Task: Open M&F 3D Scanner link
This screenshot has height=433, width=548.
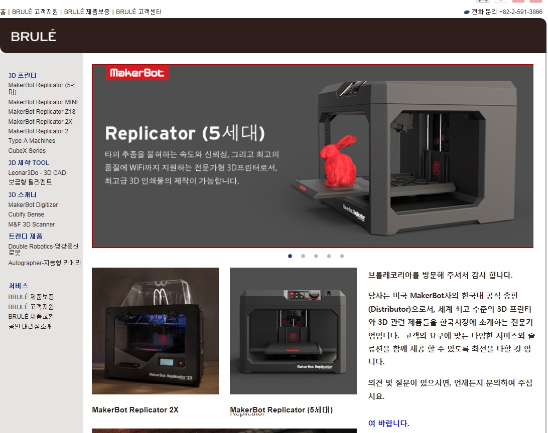Action: click(32, 225)
